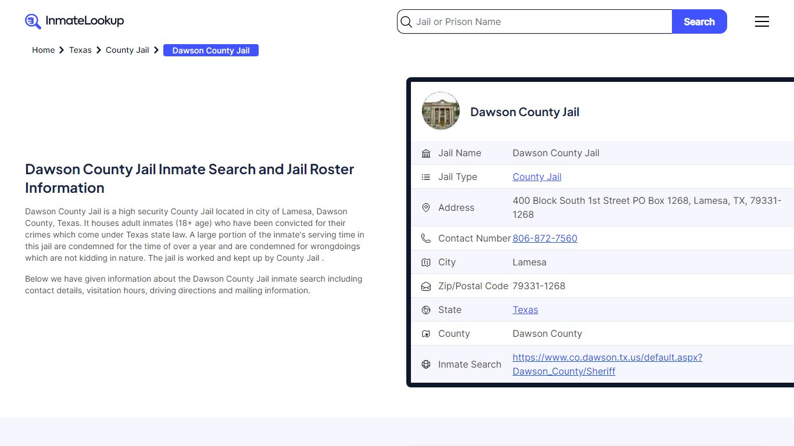Screen dimensions: 794x446
Task: Open the County Jail type link
Action: [x=537, y=177]
